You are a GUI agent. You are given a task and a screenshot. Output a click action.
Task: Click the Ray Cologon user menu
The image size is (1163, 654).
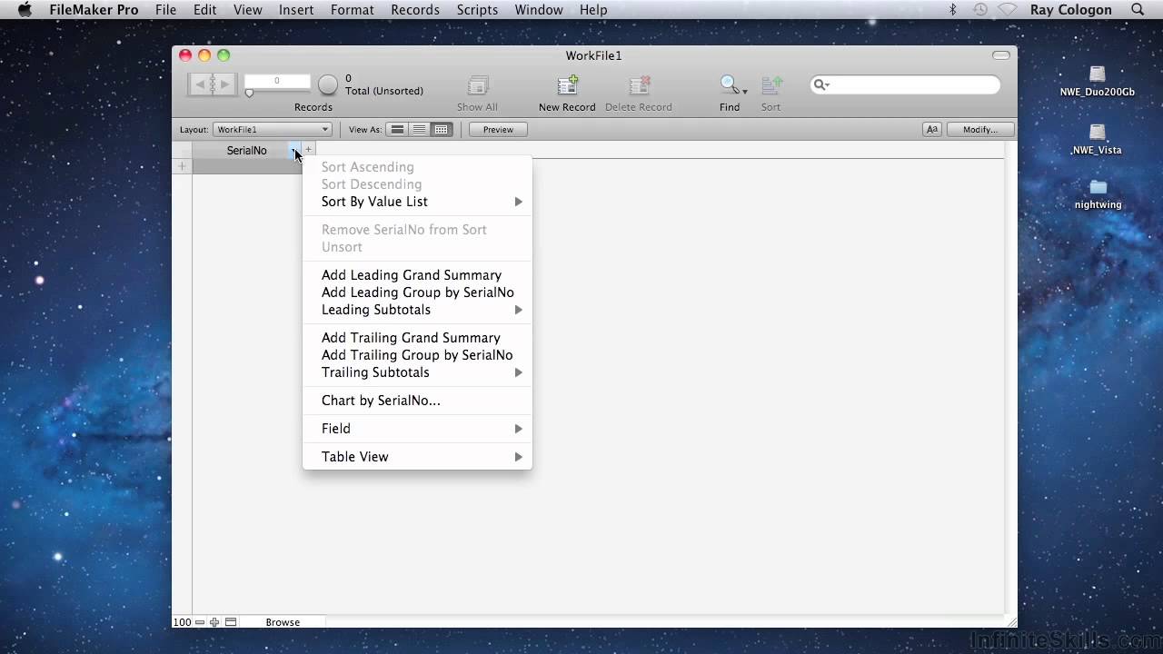(1071, 10)
